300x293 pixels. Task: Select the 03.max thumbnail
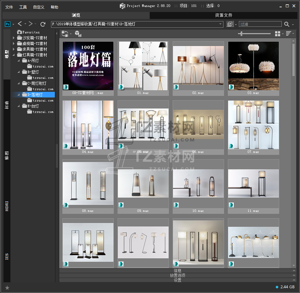[x=253, y=66]
